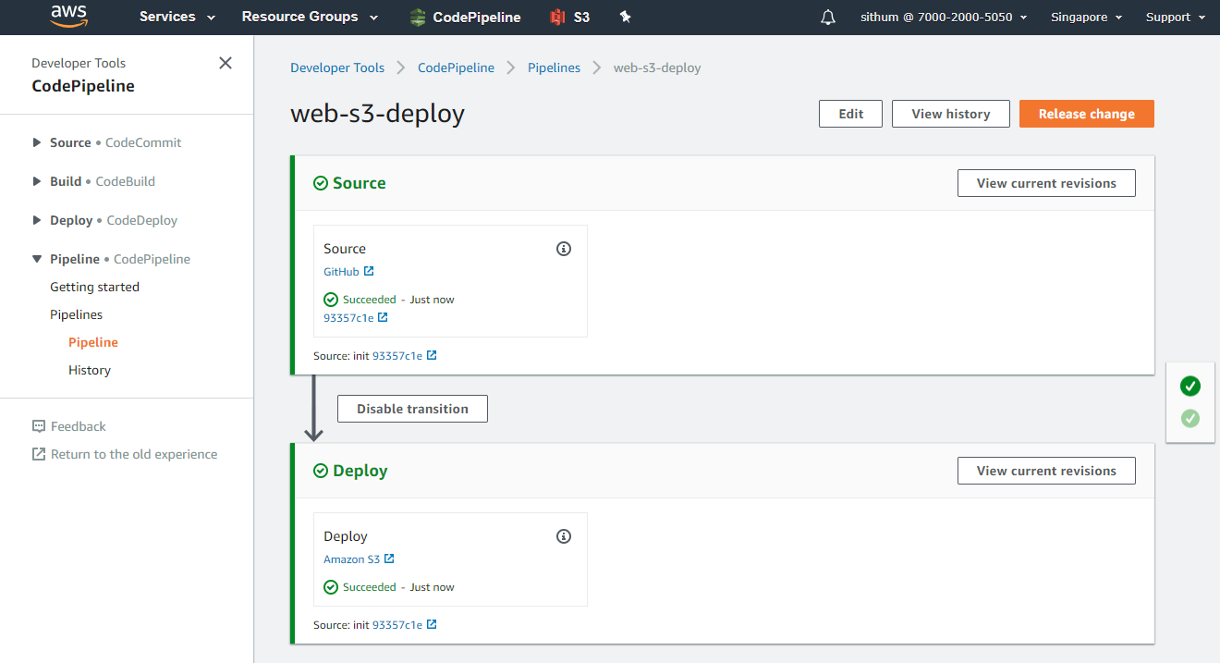Expand the Source CodeCommit section
This screenshot has height=663, width=1220.
point(37,142)
